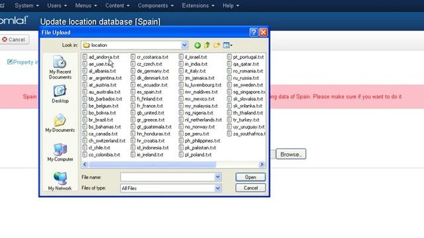Select file fr_france.txt

tap(146, 106)
